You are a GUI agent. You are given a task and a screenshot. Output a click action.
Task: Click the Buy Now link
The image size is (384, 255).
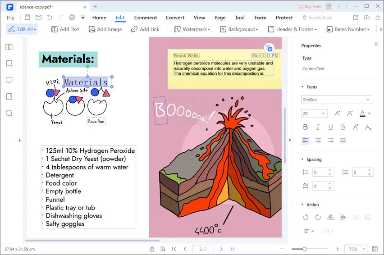[x=310, y=7]
